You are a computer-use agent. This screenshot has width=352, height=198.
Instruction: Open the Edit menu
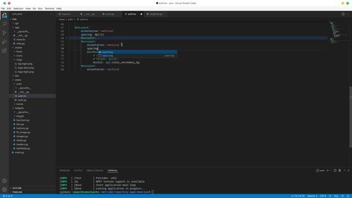click(x=9, y=9)
